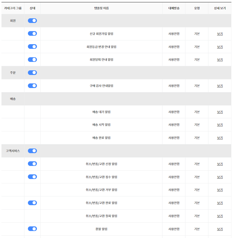The image size is (234, 238).
Task: Switch off 회원탈퇴 안내 알림 toggle
Action: 32,60
